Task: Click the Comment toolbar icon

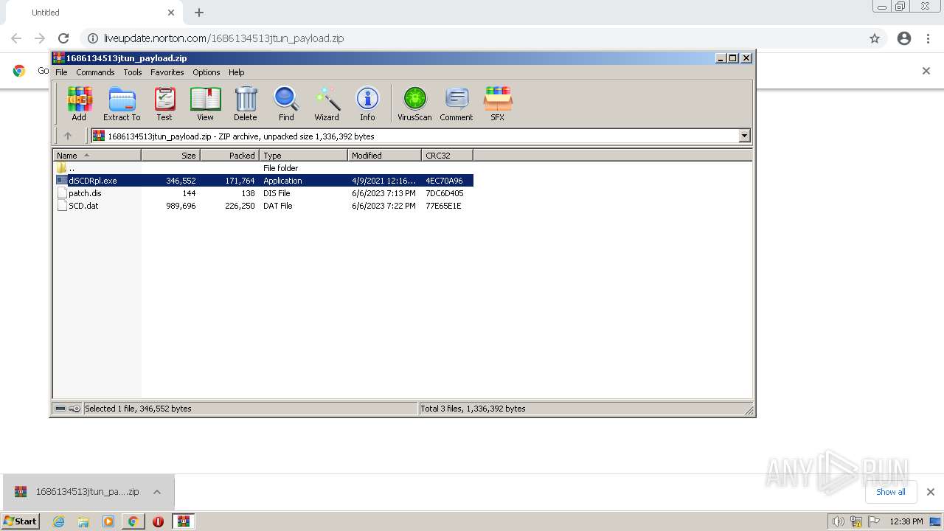Action: coord(457,103)
